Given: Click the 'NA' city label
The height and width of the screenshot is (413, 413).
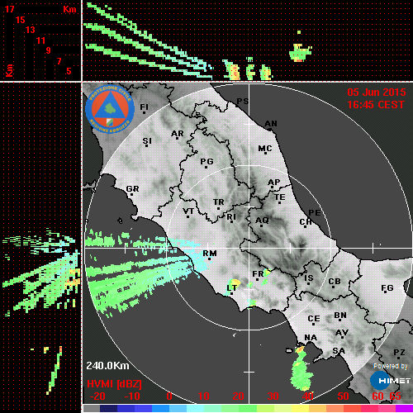Looking at the screenshot, I should [311, 338].
